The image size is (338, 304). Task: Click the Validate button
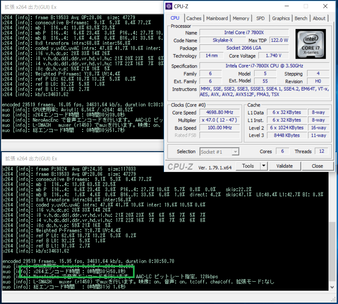click(x=285, y=166)
